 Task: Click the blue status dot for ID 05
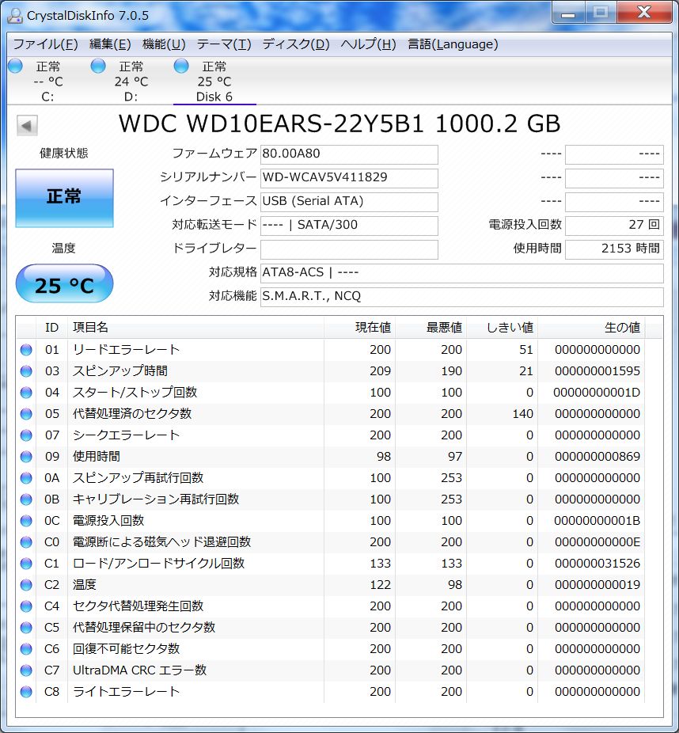tap(26, 414)
